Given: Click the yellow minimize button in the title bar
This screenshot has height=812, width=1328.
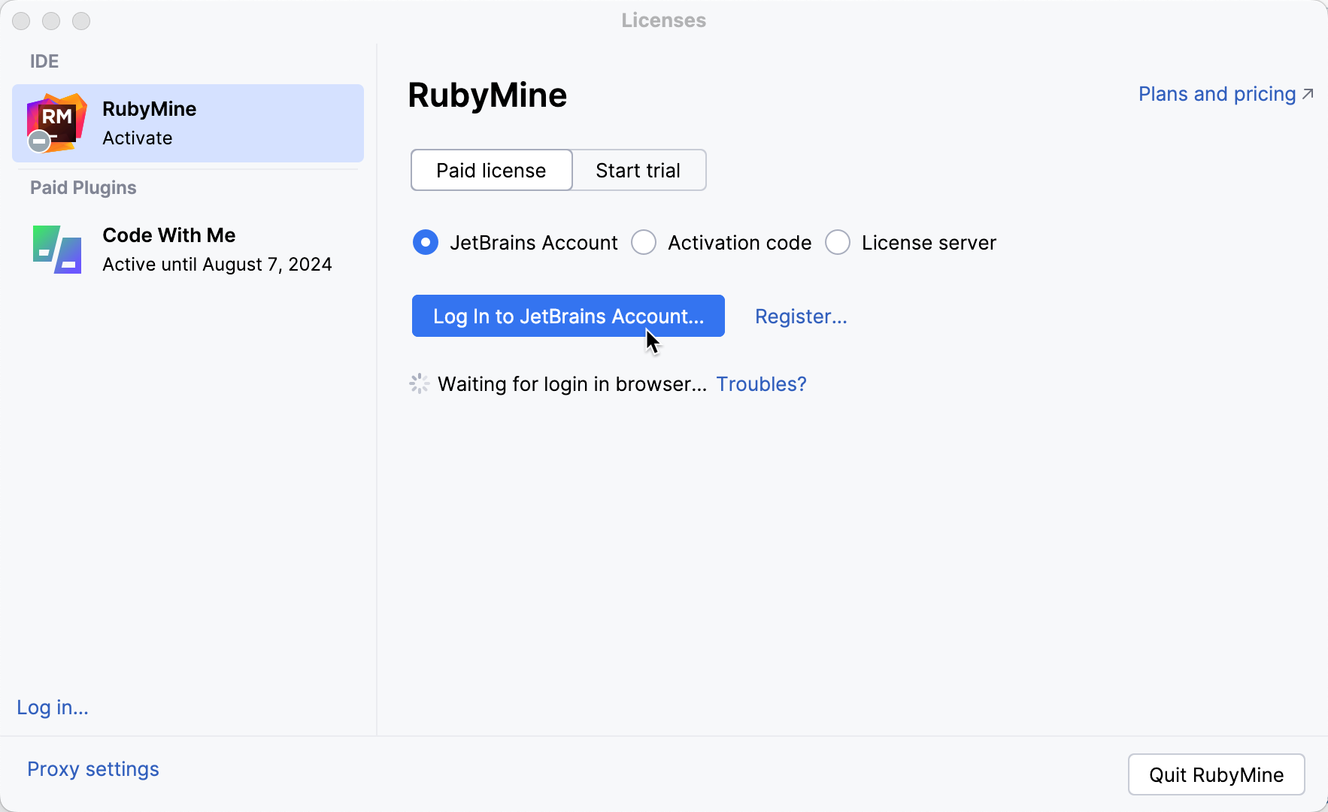Looking at the screenshot, I should pos(51,21).
